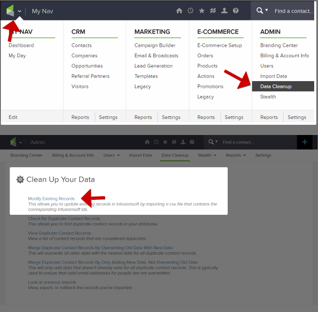Open Campaign Builder under Marketing
Viewport: 318px width, 312px height.
coord(155,45)
